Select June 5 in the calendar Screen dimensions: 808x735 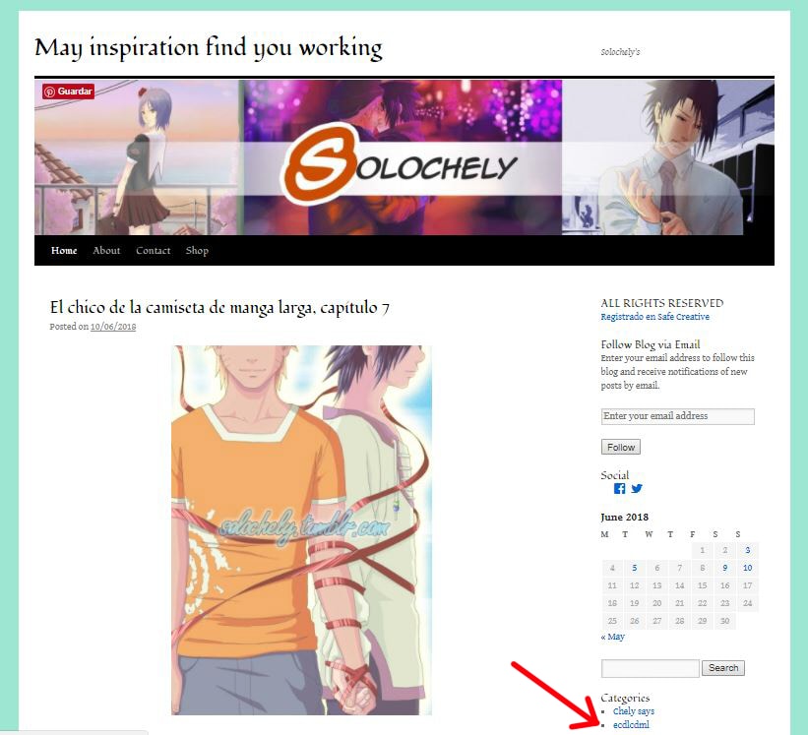(x=635, y=568)
